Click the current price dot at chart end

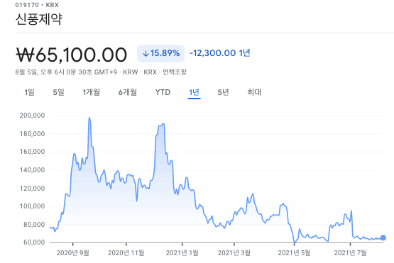point(383,237)
